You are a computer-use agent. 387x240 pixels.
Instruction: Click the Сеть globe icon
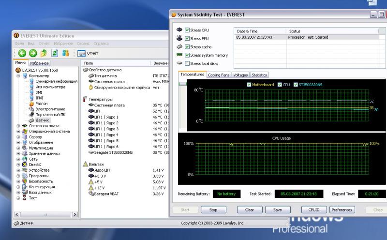click(25, 159)
